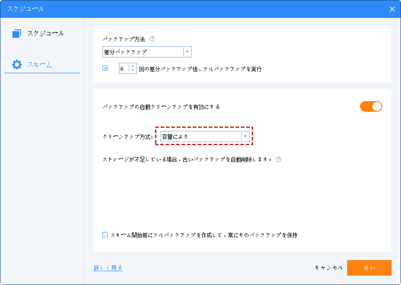The image size is (401, 285).
Task: Click the バックアップ方法 label
Action: [124, 39]
